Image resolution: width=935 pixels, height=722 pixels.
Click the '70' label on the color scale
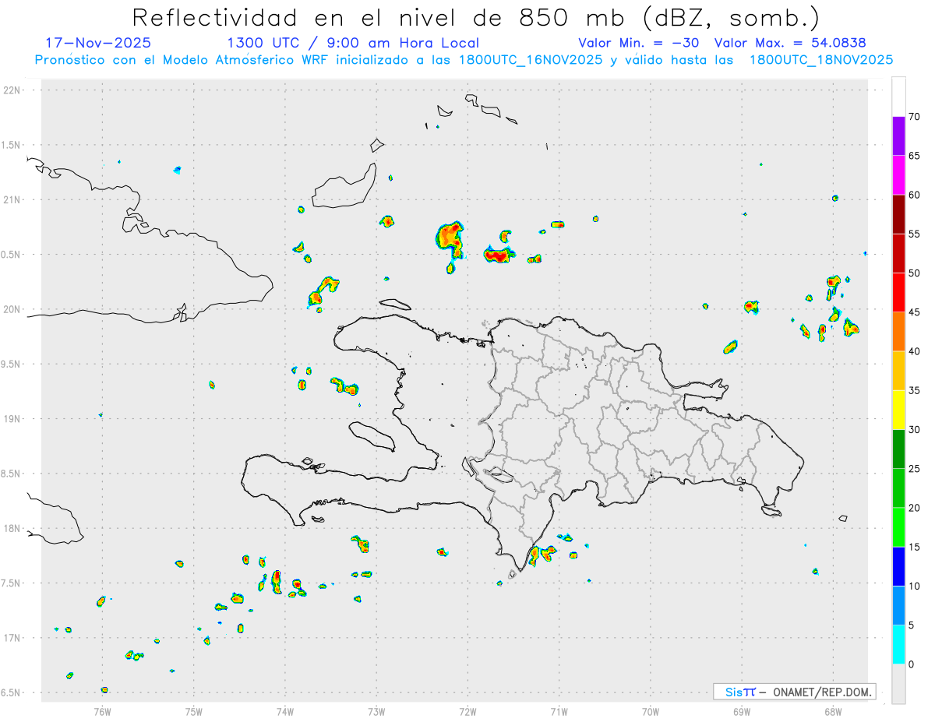click(x=915, y=116)
